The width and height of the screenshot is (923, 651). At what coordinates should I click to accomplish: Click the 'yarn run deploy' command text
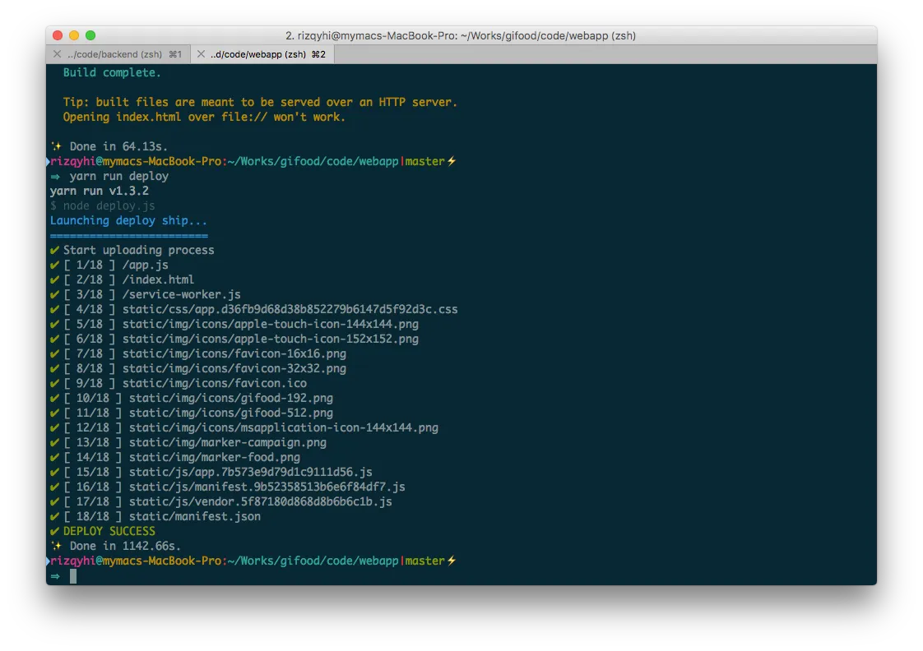click(119, 177)
